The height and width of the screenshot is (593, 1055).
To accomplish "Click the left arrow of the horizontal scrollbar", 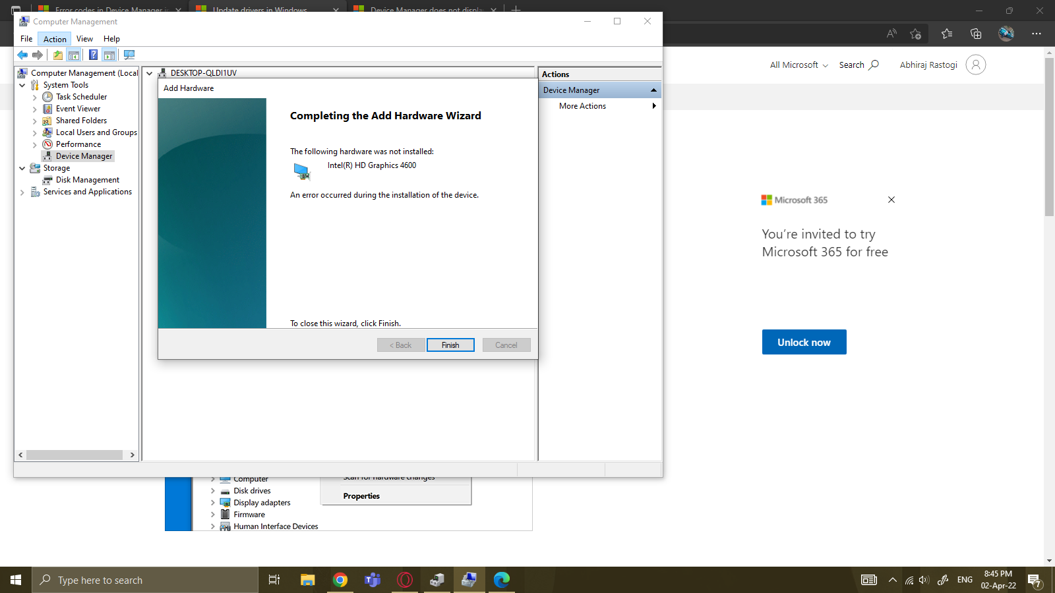I will click(20, 455).
